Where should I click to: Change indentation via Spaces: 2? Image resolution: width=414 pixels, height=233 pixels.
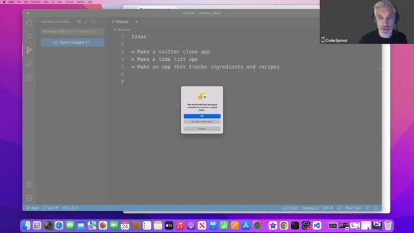pyautogui.click(x=310, y=208)
